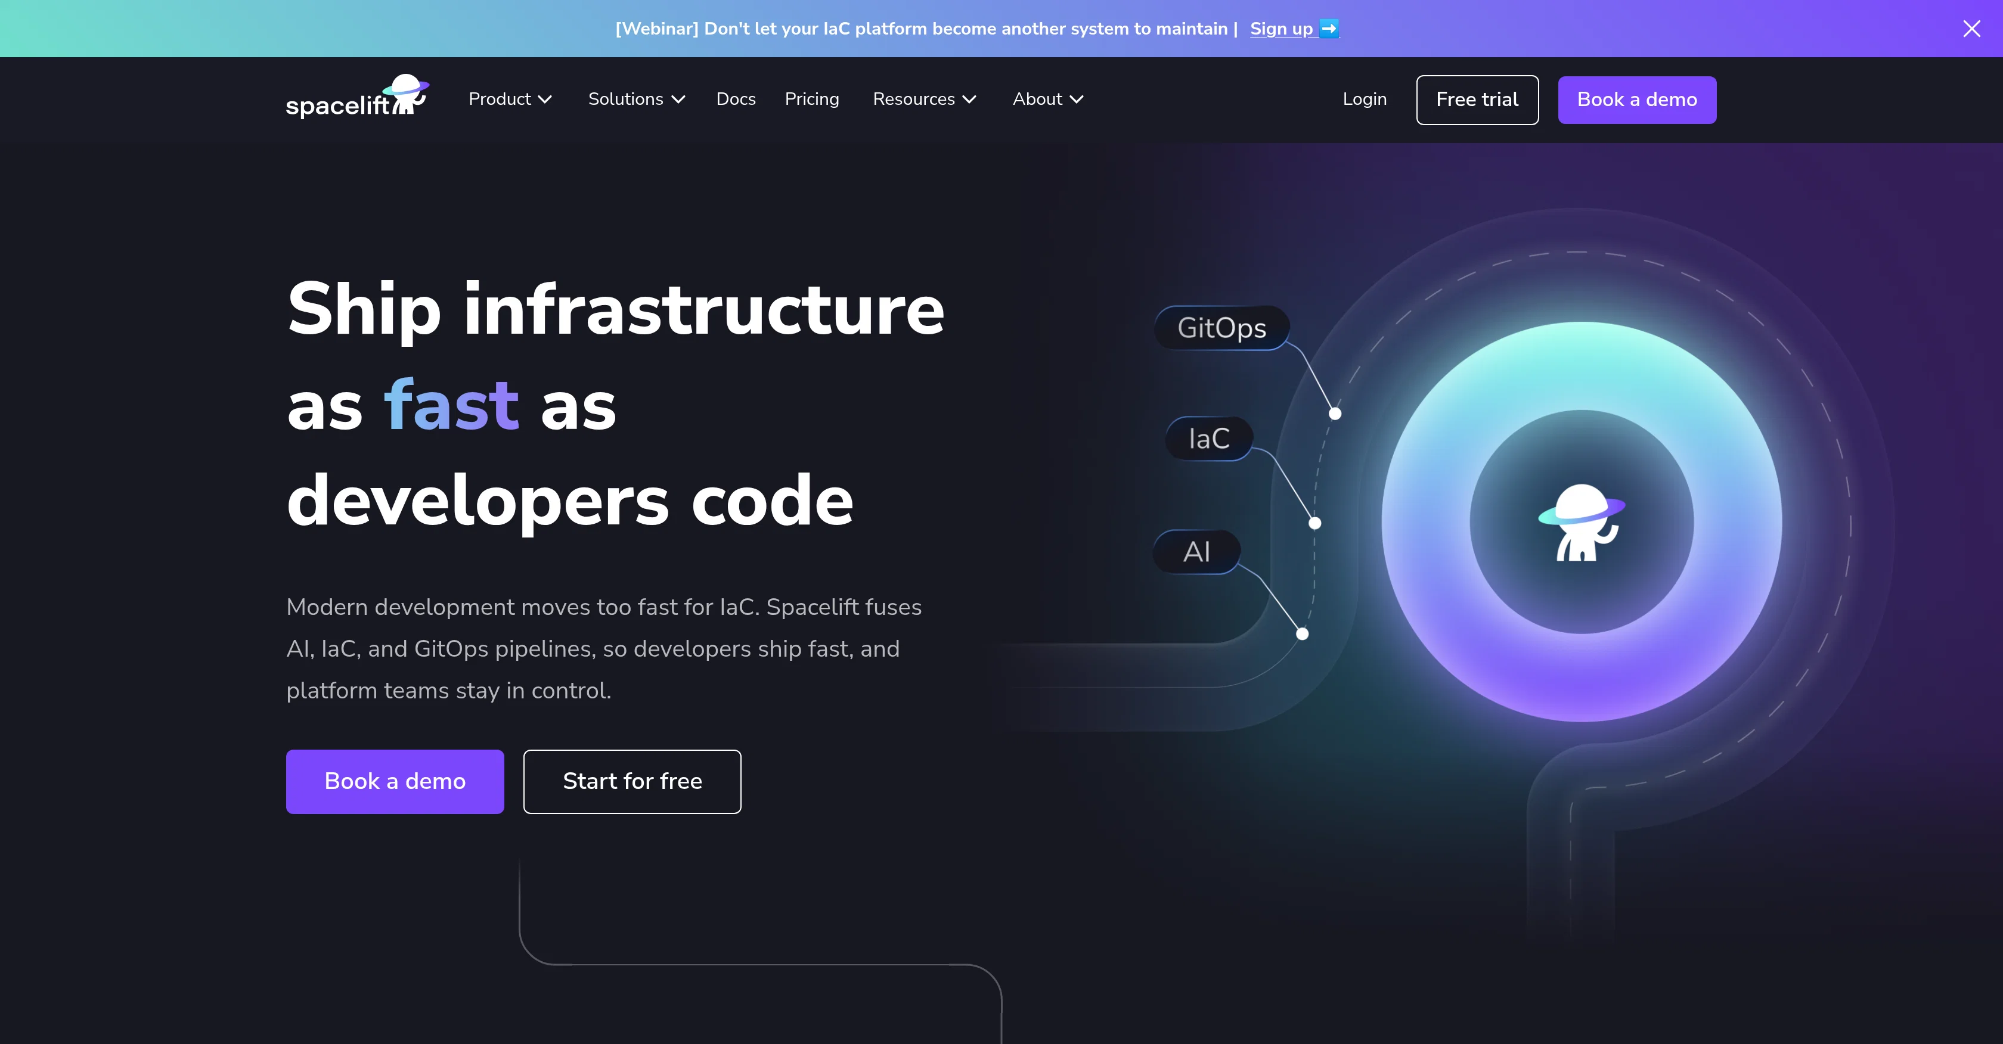
Task: Click the astronaut mascot in glowing circle
Action: [1582, 523]
